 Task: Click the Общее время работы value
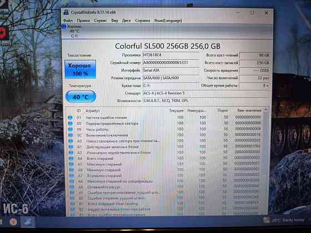pos(255,85)
